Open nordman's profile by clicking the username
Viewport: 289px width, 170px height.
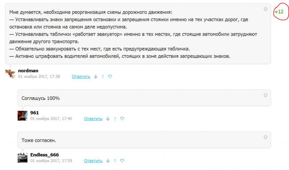click(28, 71)
